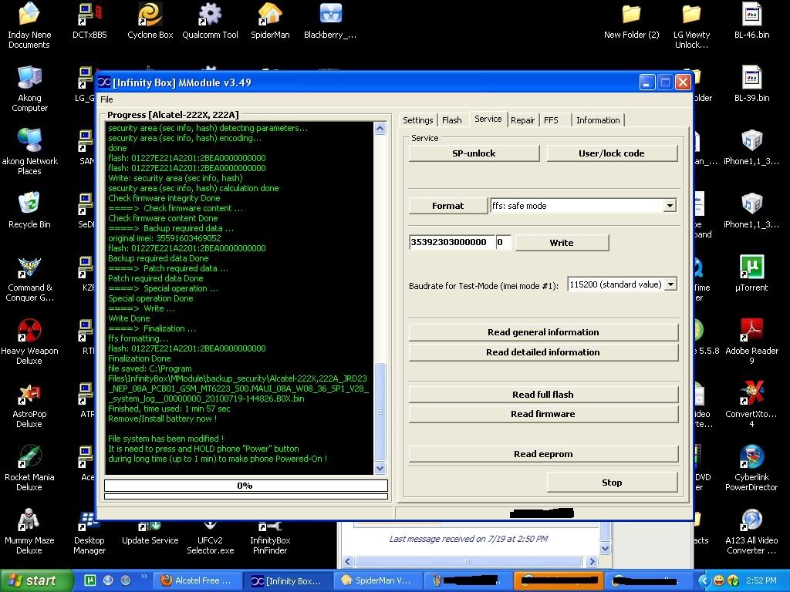Image resolution: width=790 pixels, height=592 pixels.
Task: Launch Qualcomm Tool from desktop
Action: coord(210,21)
